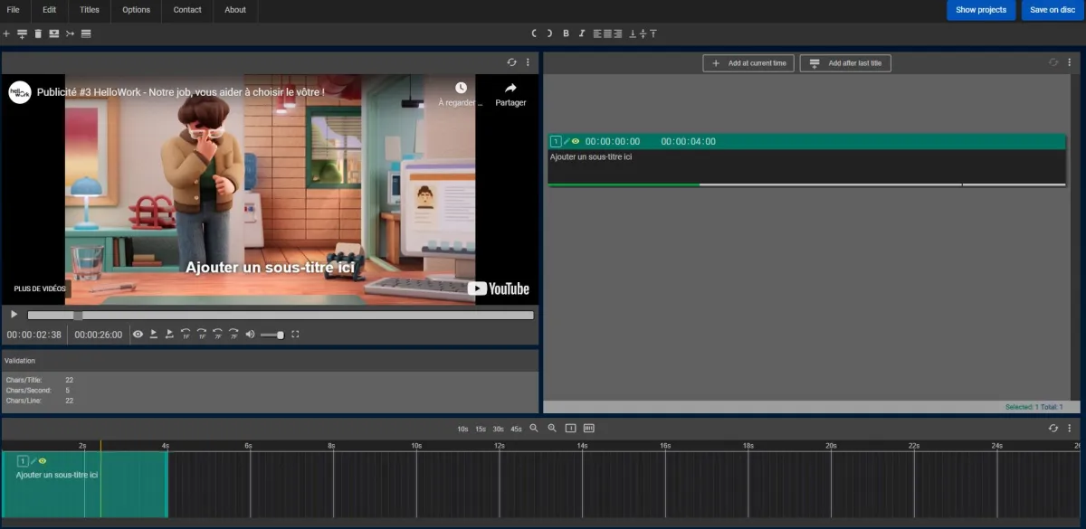Open the timeline three-dot menu

click(x=1070, y=428)
